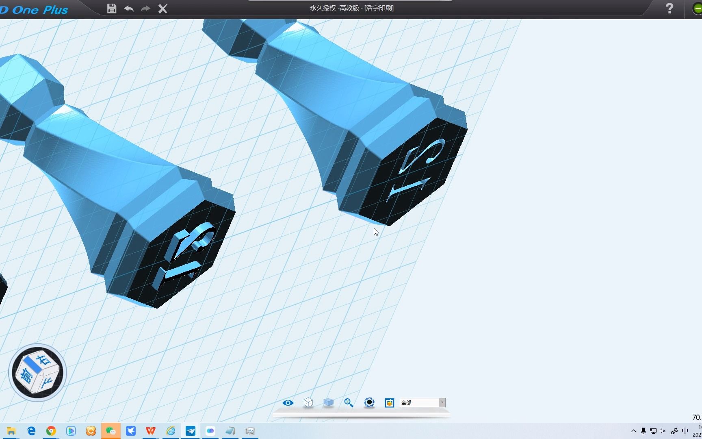
Task: Open the monitor chart taskbar app
Action: (250, 431)
